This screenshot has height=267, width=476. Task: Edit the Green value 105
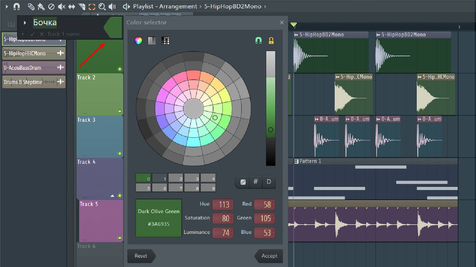[x=264, y=218]
